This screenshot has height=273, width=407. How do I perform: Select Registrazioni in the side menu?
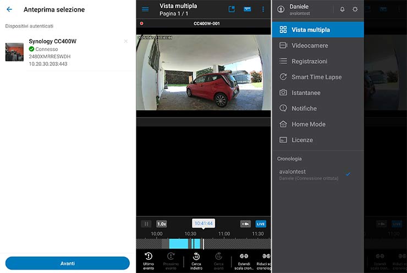click(x=309, y=62)
